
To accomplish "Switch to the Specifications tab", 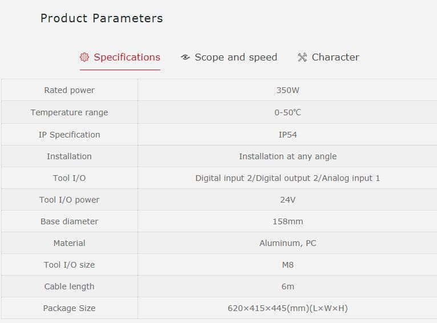I will [127, 57].
